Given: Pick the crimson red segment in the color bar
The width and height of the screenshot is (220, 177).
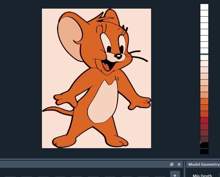Looking at the screenshot, I should [x=204, y=120].
